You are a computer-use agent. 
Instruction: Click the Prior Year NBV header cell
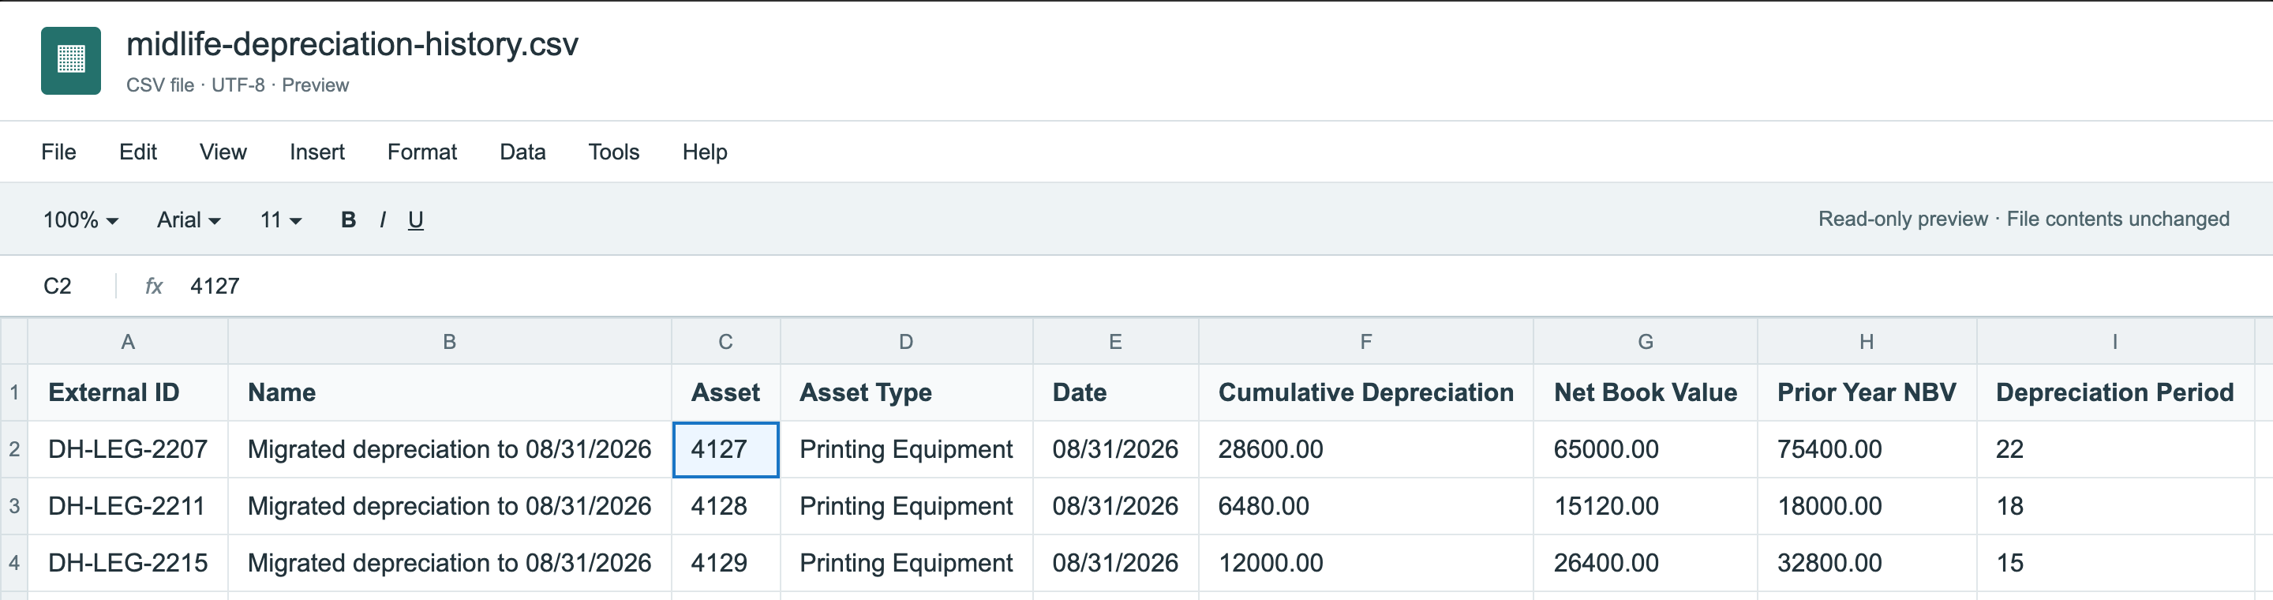click(1867, 392)
